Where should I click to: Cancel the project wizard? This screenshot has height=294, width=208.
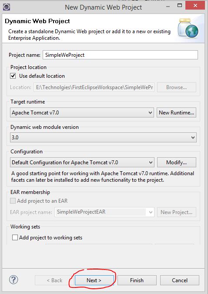coord(180,280)
